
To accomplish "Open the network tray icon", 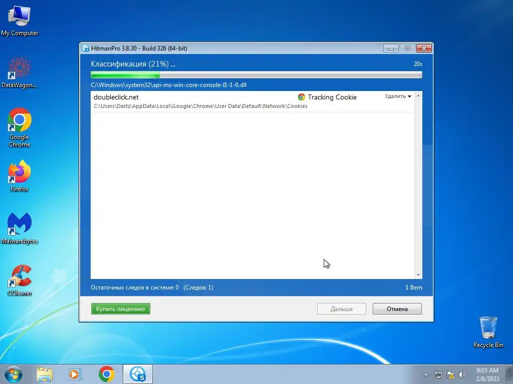I will coord(438,374).
